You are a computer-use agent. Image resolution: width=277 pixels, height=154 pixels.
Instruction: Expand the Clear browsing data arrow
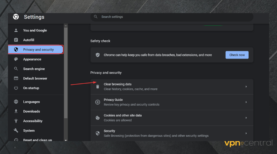(x=246, y=87)
